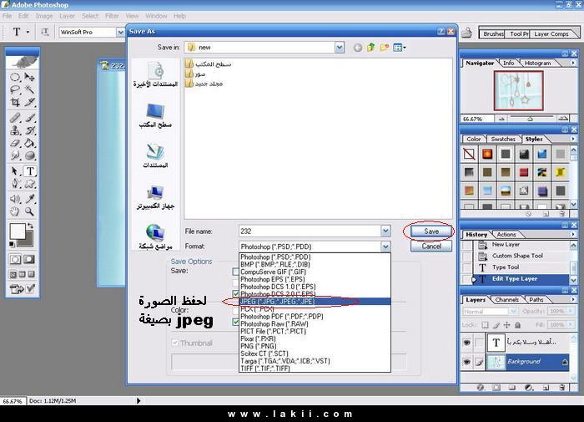584x422 pixels.
Task: Click the Cancel button
Action: 431,247
